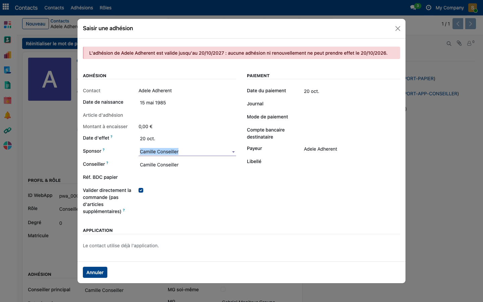Close the Saisir une adhésion dialog
483x302 pixels.
[x=398, y=29]
